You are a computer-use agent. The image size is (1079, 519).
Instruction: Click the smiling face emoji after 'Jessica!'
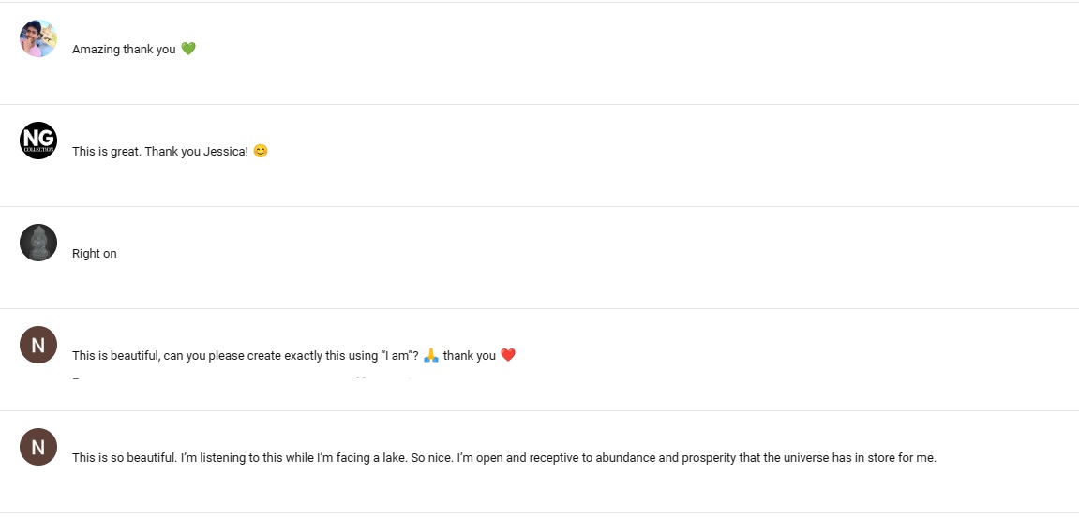(260, 151)
